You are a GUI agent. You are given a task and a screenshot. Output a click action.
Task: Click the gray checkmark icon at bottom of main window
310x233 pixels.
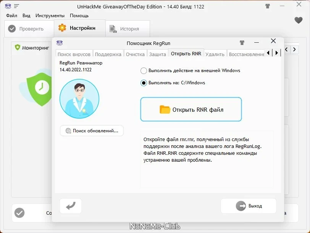coord(19,213)
